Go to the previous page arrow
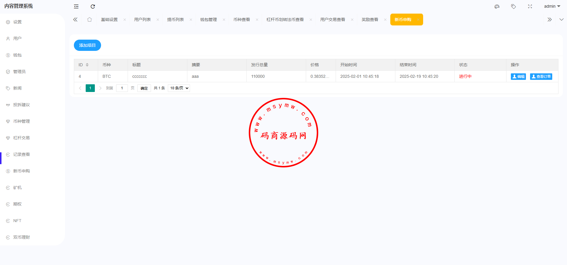Image resolution: width=567 pixels, height=265 pixels. [x=80, y=88]
